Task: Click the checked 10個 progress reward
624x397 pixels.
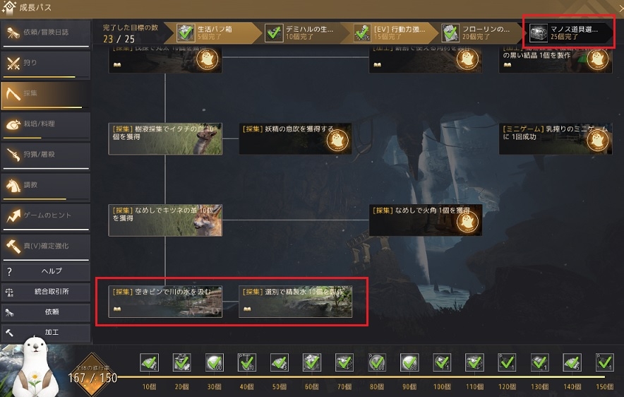Action: coord(149,362)
